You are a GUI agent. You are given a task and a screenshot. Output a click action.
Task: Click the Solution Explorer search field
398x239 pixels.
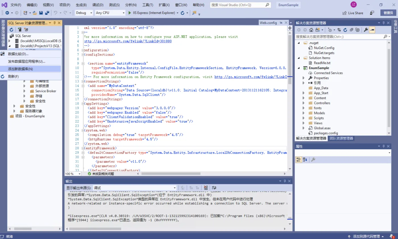click(343, 37)
